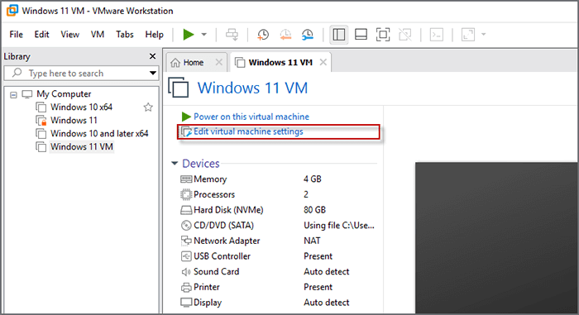The height and width of the screenshot is (315, 579).
Task: Open the View menu
Action: [69, 35]
